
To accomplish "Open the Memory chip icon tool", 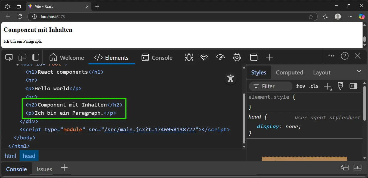I will (237, 57).
